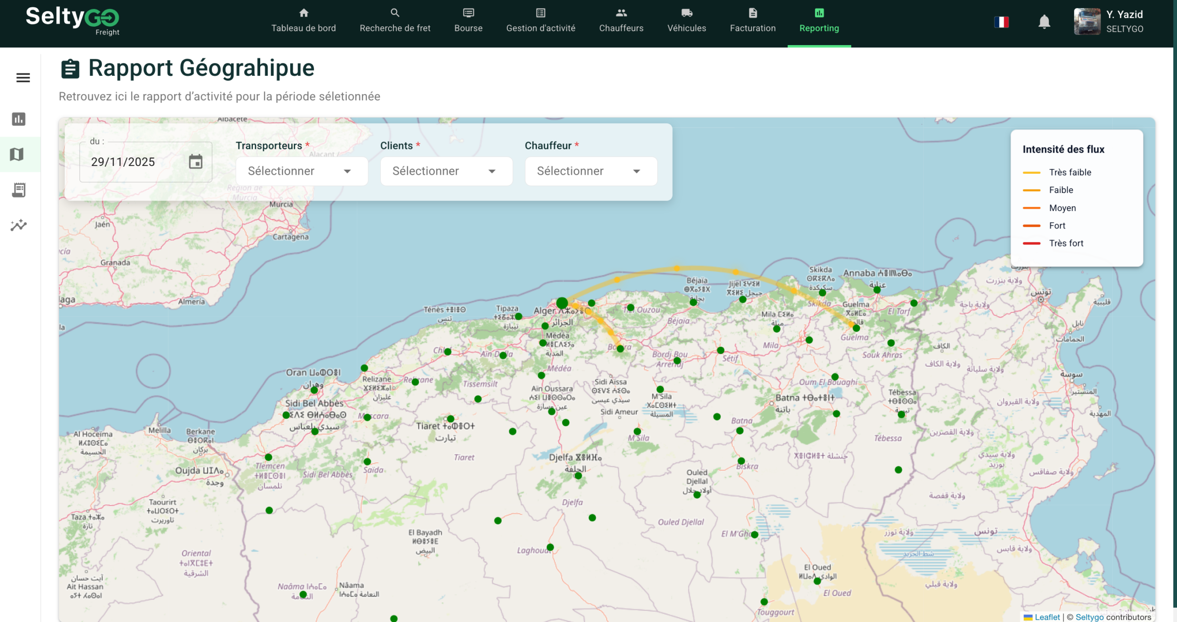Open the receipt report sidebar icon
This screenshot has height=622, width=1177.
coord(19,190)
